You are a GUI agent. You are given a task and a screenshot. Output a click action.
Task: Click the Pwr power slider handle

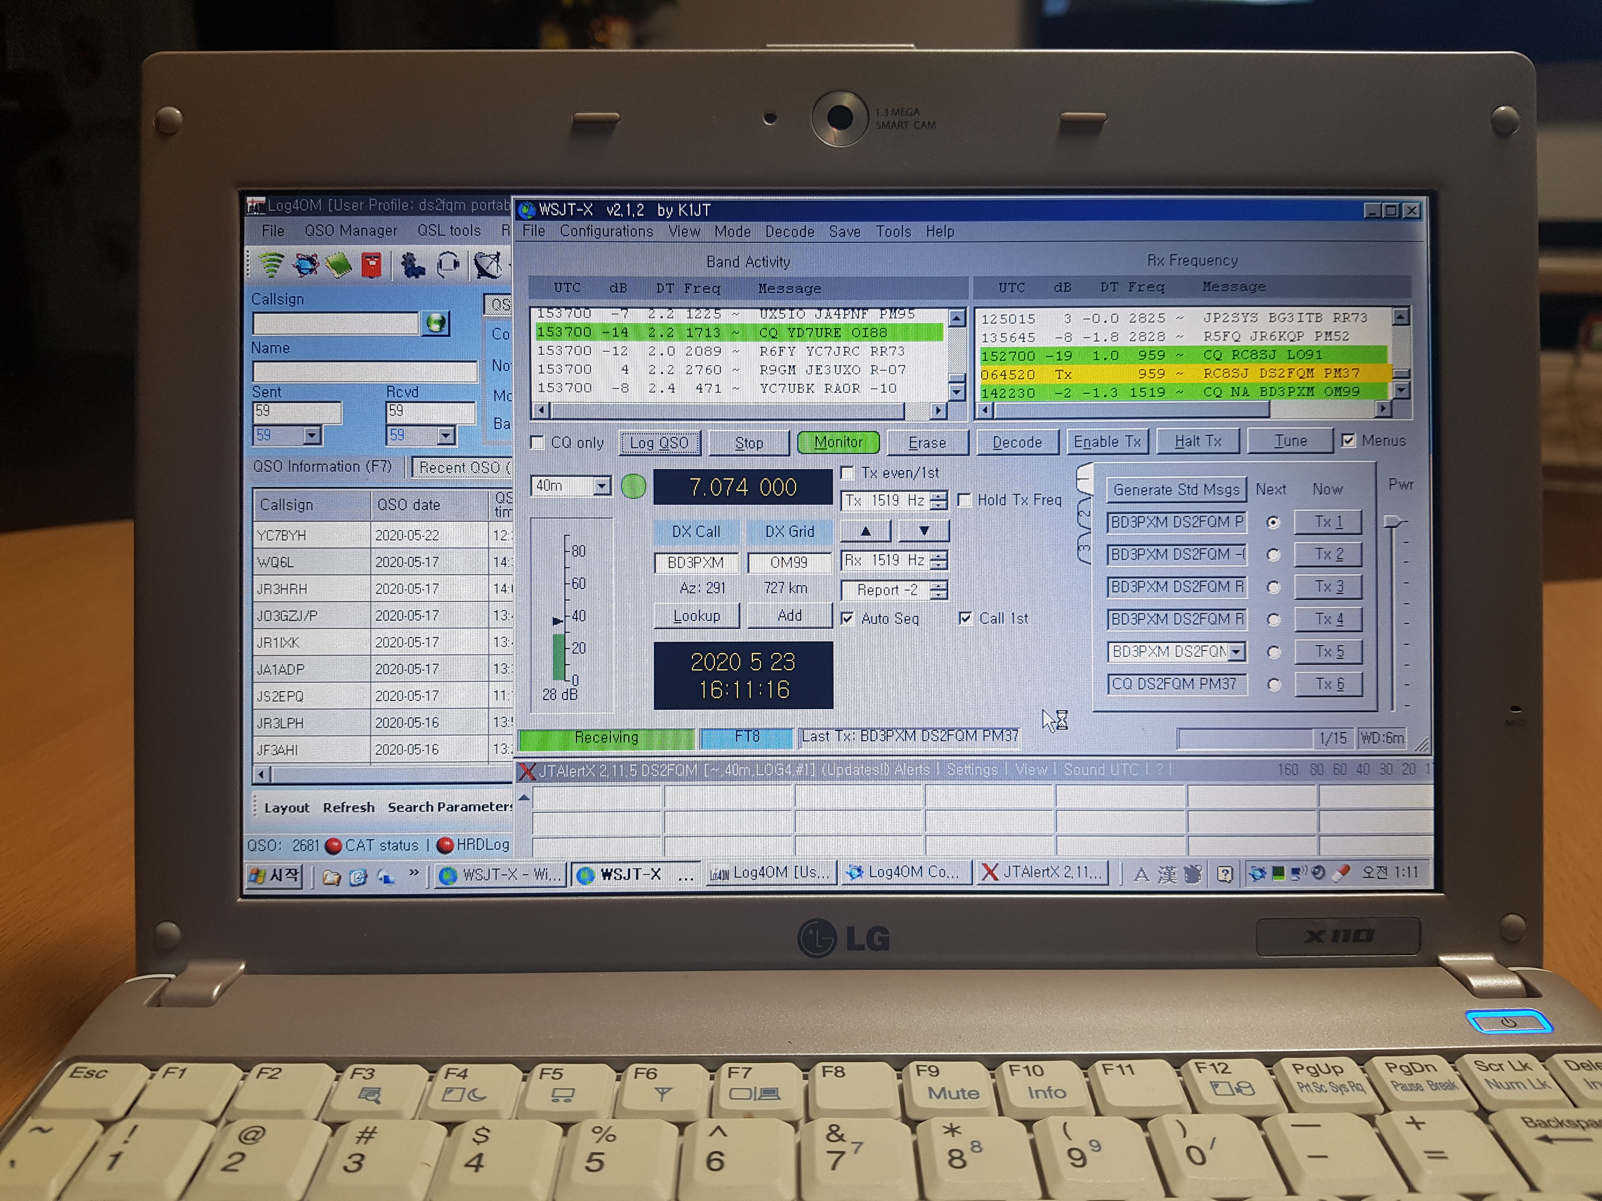tap(1393, 521)
